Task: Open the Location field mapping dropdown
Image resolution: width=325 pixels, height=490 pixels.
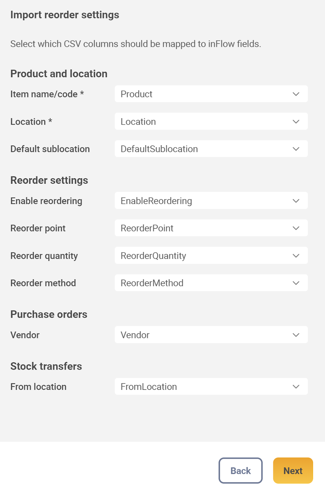Action: tap(211, 122)
